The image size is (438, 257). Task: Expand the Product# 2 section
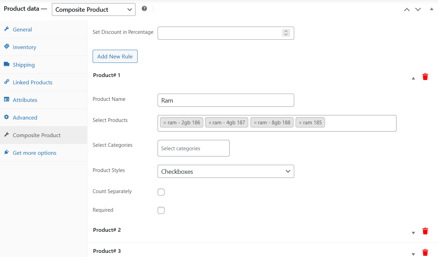tap(413, 233)
